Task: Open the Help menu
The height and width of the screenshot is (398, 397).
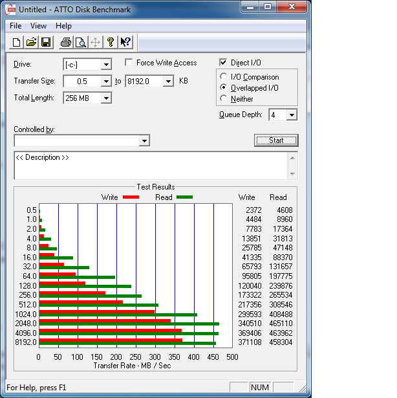Action: click(x=63, y=26)
